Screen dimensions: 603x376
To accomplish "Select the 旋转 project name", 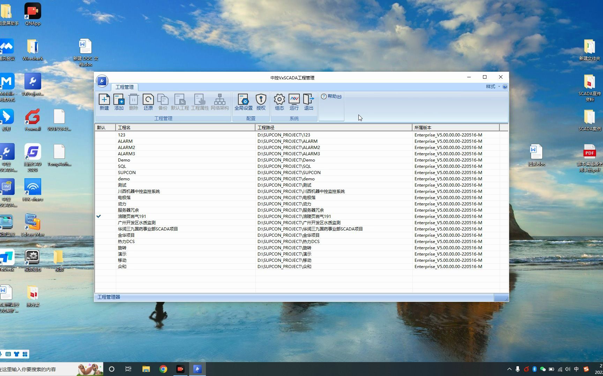I will (x=122, y=248).
